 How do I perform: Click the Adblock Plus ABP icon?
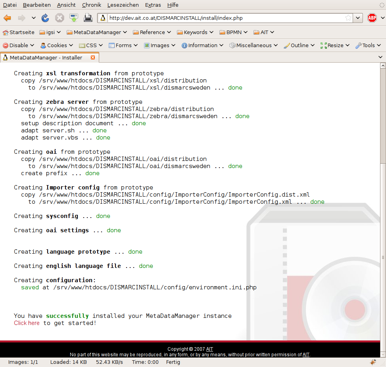372,18
